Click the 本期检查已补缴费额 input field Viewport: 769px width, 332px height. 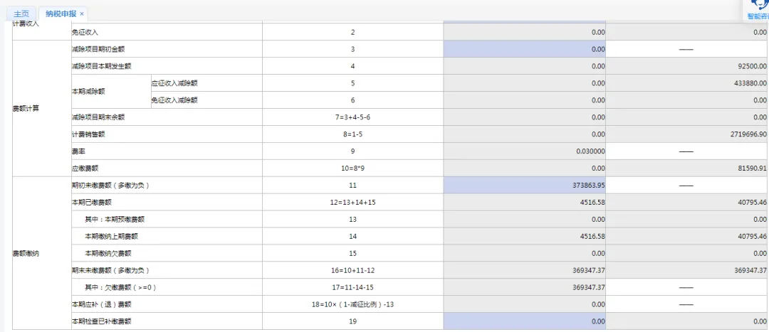click(524, 321)
